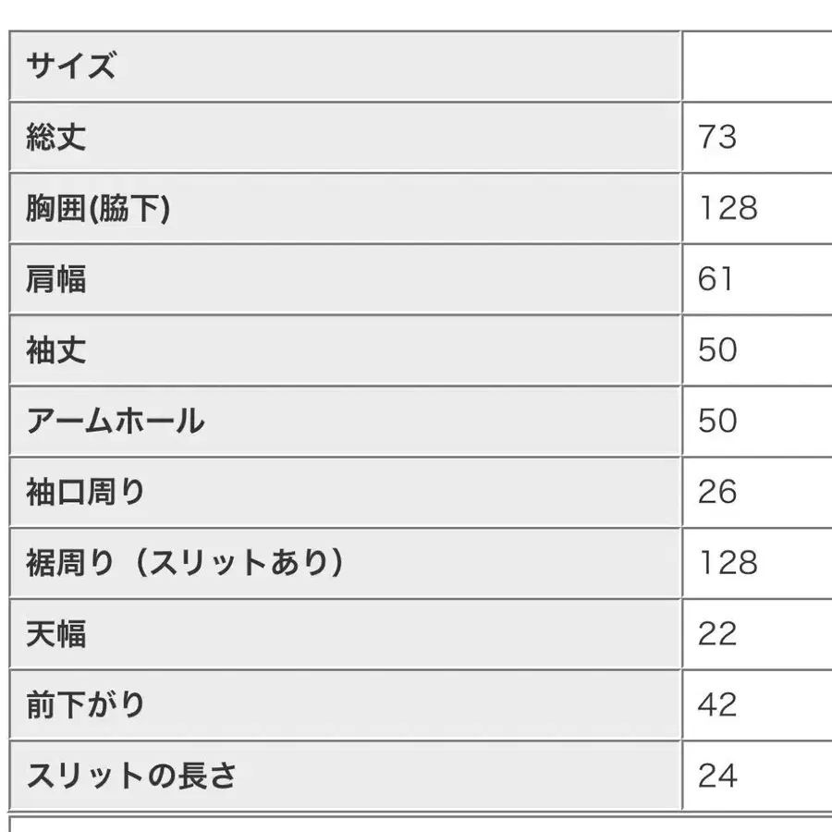832x832 pixels.
Task: Click the 胸囲(脇下) value 128
Action: point(728,209)
